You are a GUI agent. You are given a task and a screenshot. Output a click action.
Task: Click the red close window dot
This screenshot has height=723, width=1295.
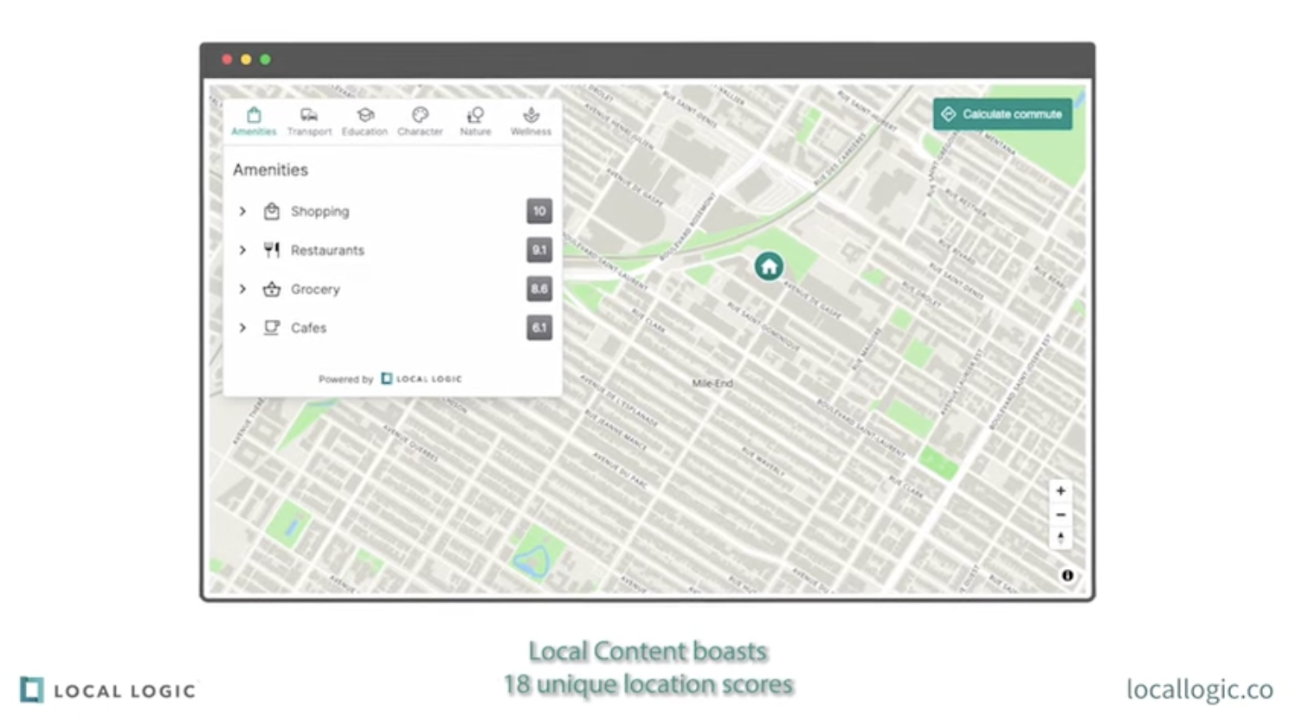227,60
